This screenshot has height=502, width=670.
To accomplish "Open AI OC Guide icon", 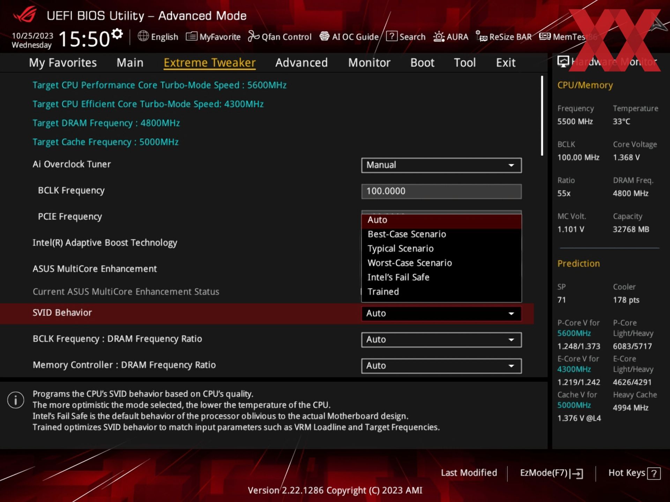I will coord(325,36).
